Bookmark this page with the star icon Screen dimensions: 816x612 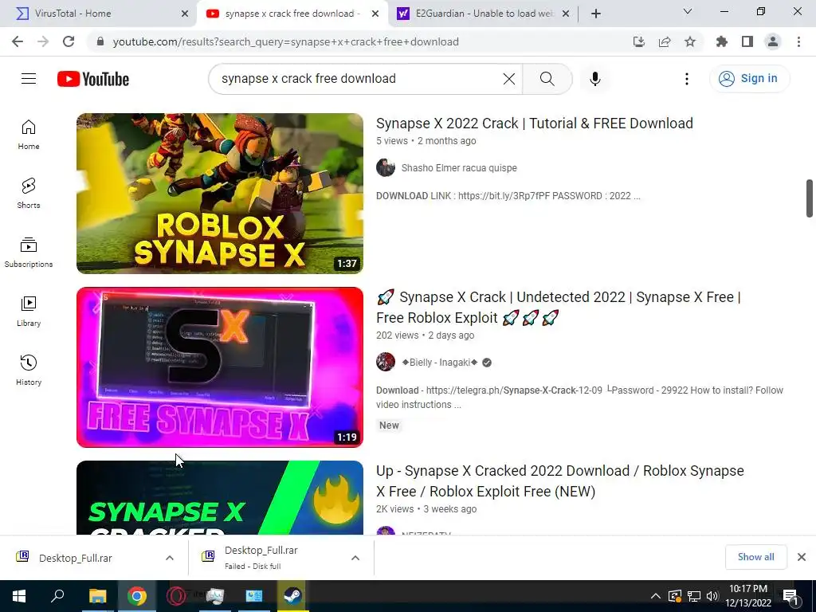point(690,41)
